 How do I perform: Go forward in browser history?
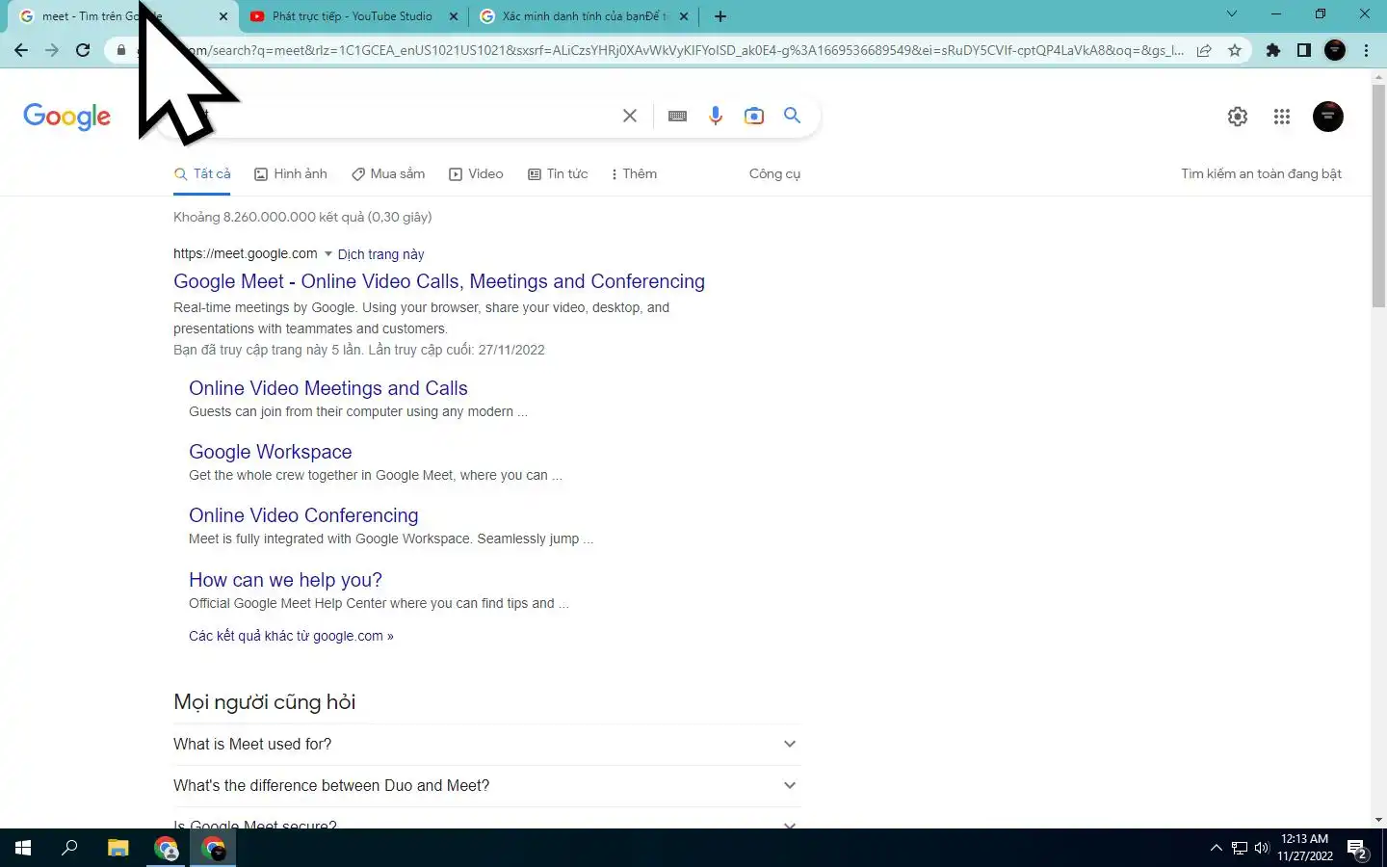coord(52,50)
